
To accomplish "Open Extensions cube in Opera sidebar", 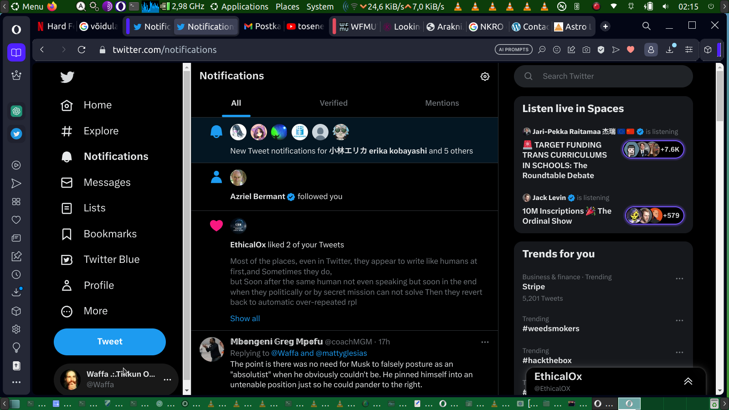I will (x=16, y=311).
